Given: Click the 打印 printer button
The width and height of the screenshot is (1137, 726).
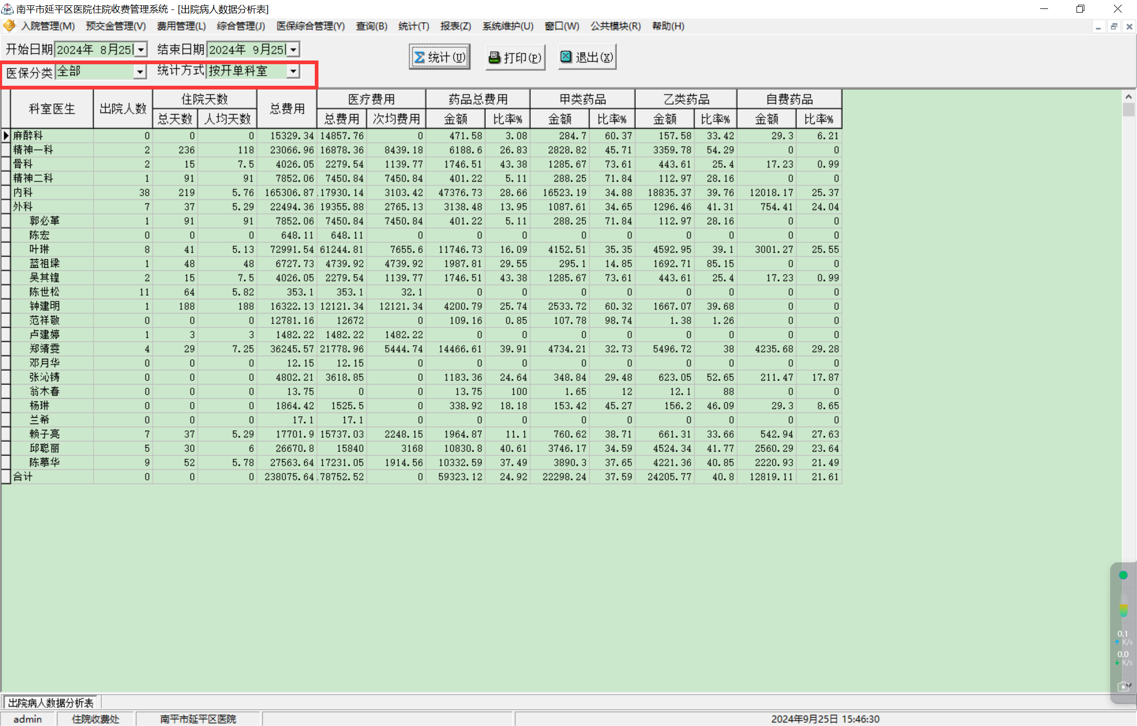Looking at the screenshot, I should 515,57.
